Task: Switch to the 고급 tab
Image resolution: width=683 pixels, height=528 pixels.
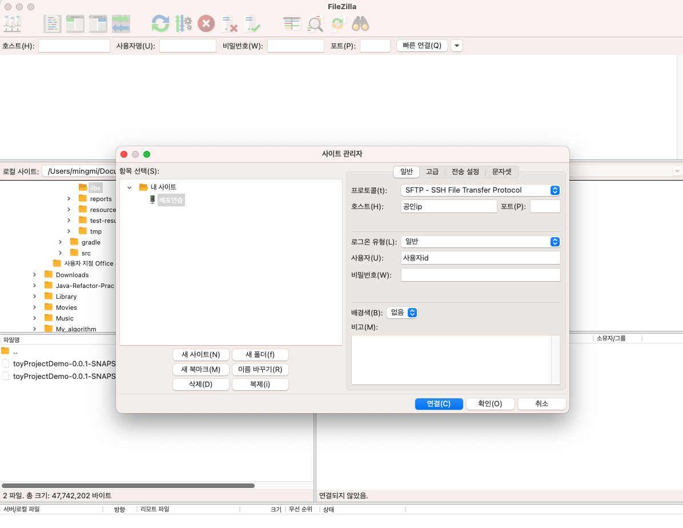Action: tap(432, 172)
